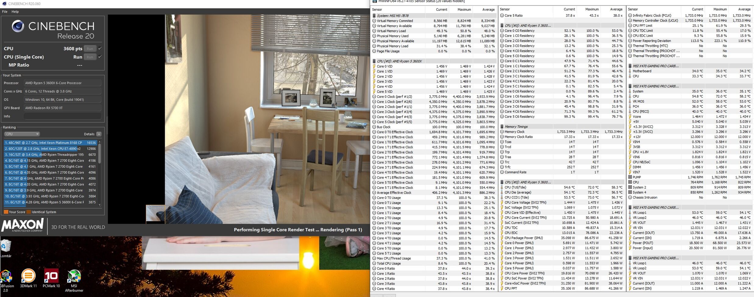The width and height of the screenshot is (754, 297).
Task: Expand ranking Details with the arrow button
Action: (x=99, y=134)
